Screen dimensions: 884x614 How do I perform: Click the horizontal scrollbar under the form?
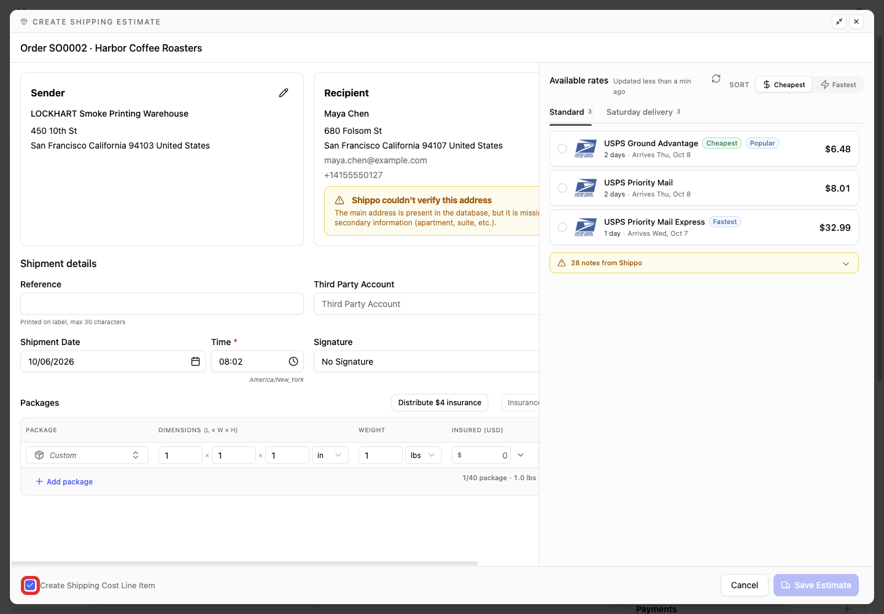click(x=244, y=563)
